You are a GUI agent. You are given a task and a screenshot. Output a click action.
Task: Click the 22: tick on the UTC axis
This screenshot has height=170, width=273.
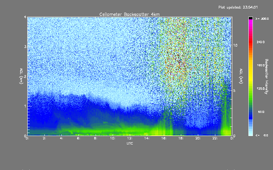215,138
